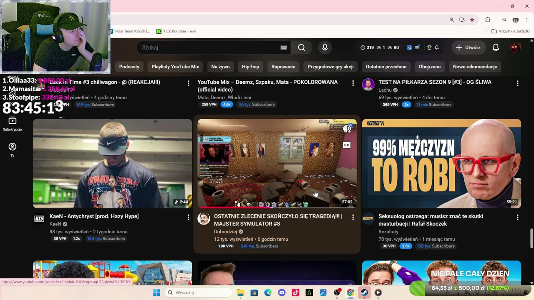Open the Rezultaty channel avatar

tap(368, 219)
